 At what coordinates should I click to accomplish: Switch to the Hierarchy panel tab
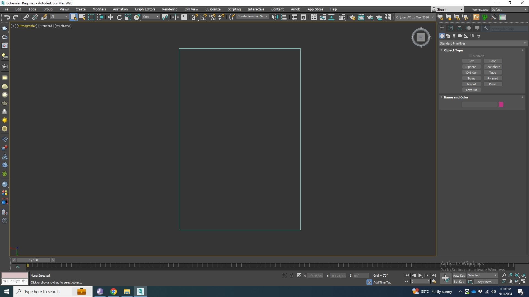pyautogui.click(x=460, y=28)
